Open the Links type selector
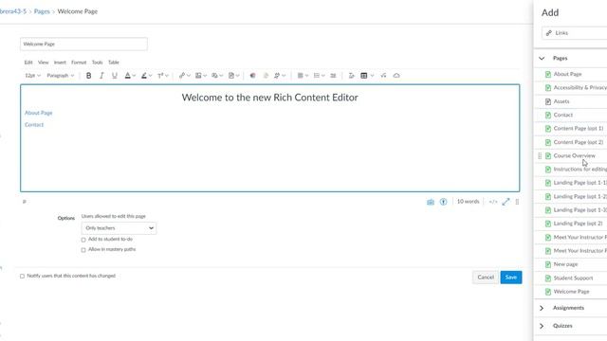Viewport: 607px width, 341px height. [x=575, y=33]
